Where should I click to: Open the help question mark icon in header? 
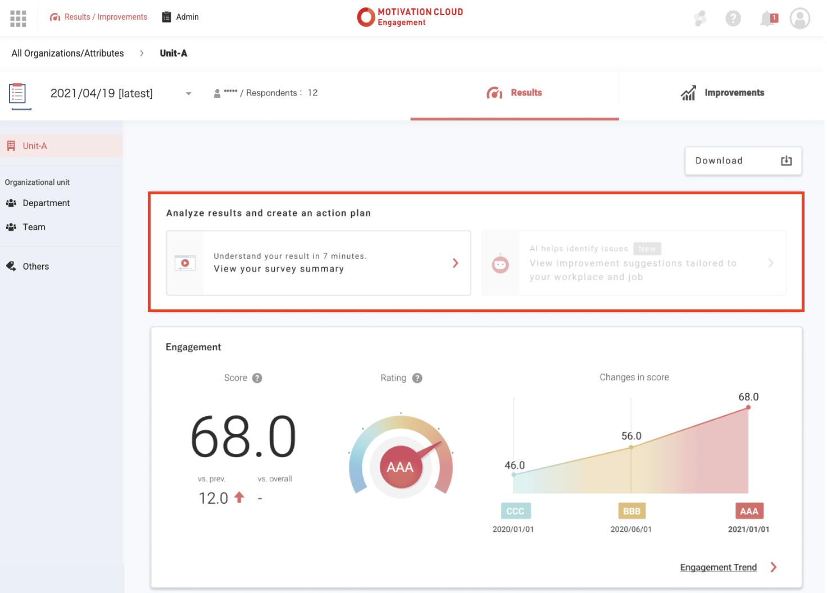[733, 19]
